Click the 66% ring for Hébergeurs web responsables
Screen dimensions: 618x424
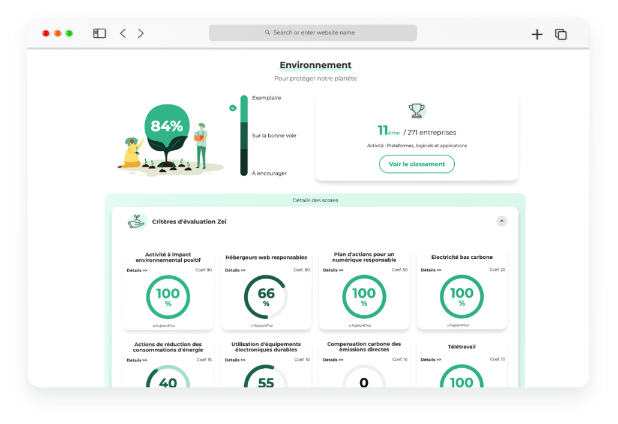coord(266,297)
